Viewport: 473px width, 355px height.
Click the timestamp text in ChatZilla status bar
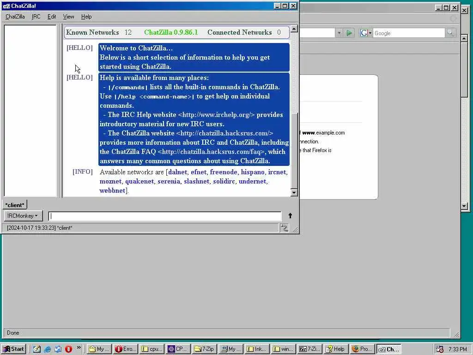point(40,228)
